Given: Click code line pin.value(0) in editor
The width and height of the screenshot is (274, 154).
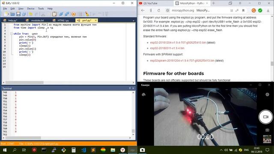Looking at the screenshot, I should coord(27,40).
